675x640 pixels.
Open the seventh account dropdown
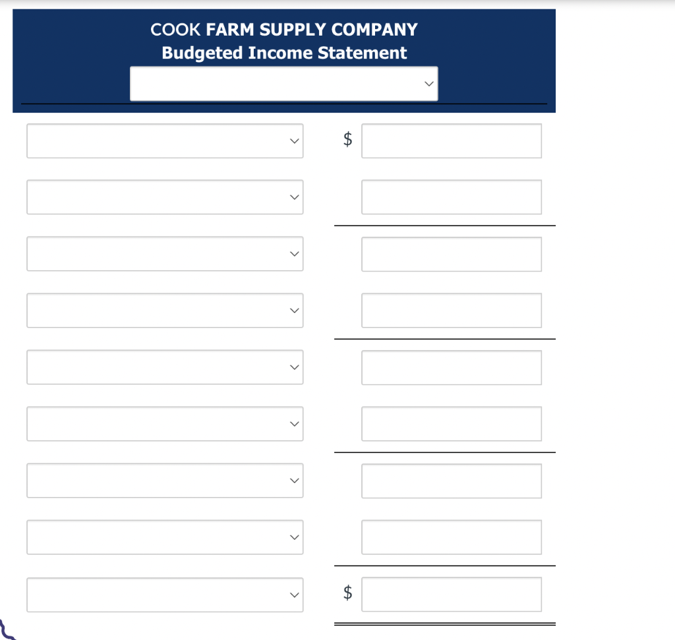click(x=165, y=480)
